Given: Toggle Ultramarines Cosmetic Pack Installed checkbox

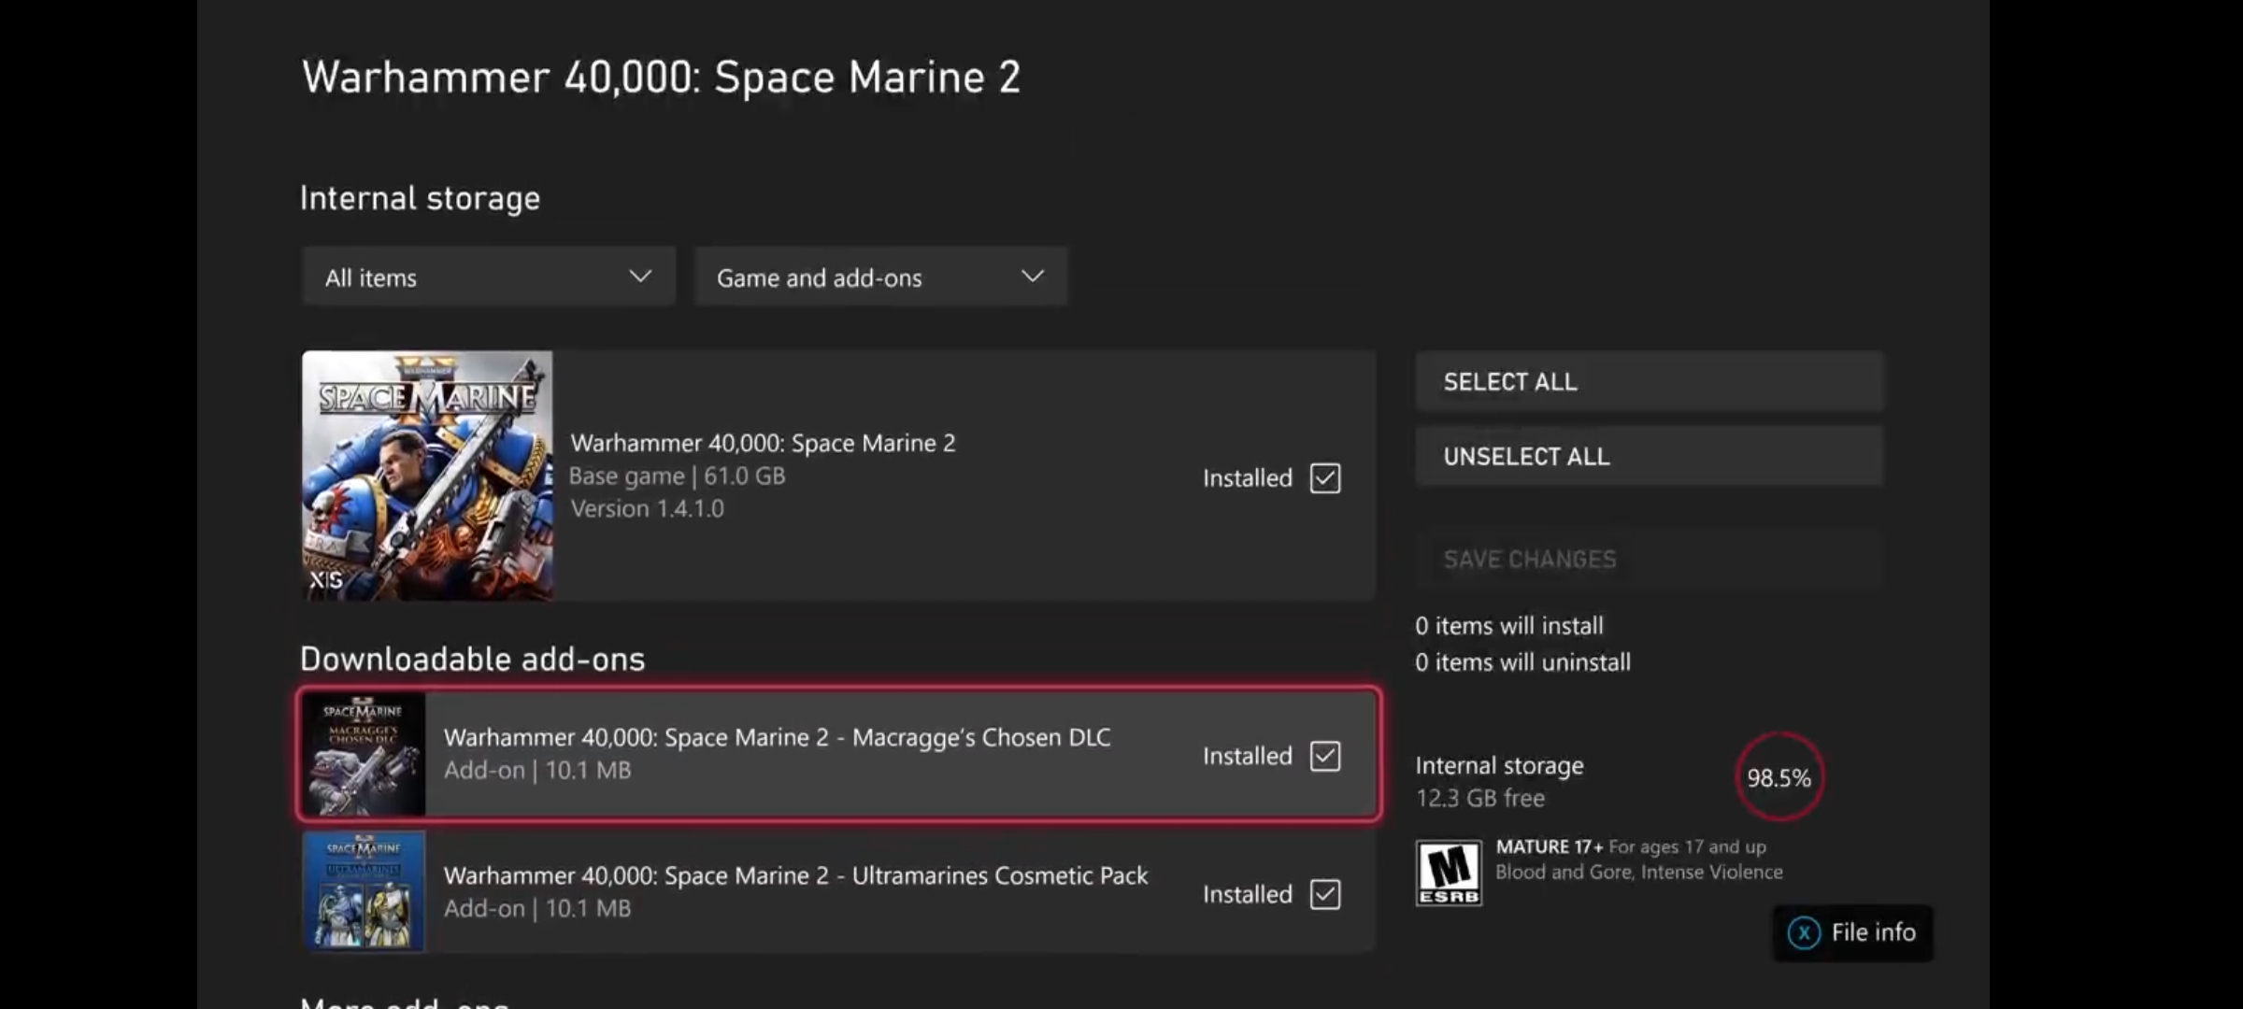Looking at the screenshot, I should pyautogui.click(x=1324, y=894).
